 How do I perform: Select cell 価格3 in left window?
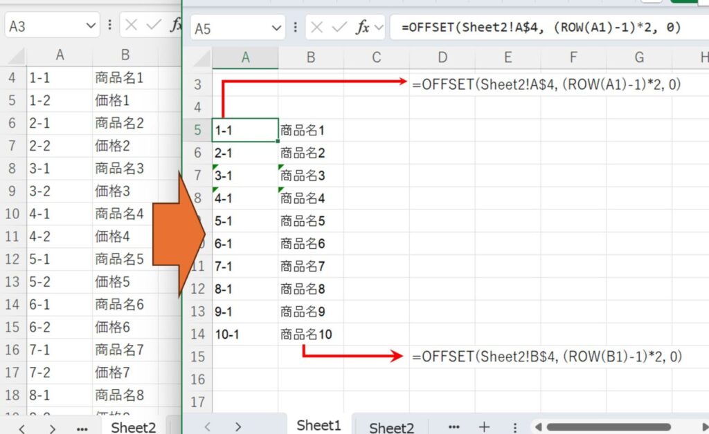tap(125, 191)
